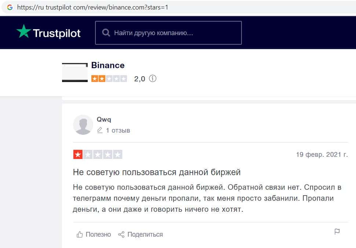Click the search magnifier icon
The image size is (356, 248).
tap(106, 33)
